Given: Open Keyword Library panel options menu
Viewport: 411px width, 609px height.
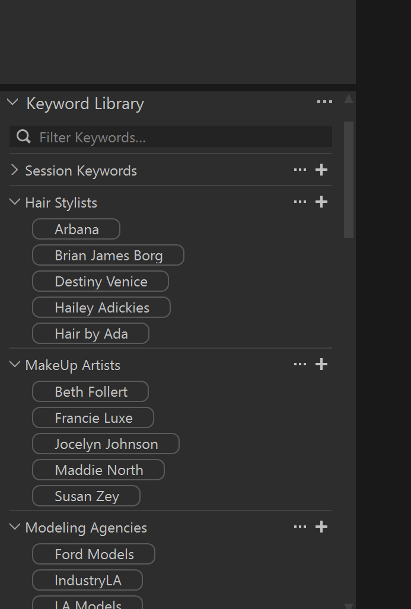Looking at the screenshot, I should pos(324,102).
